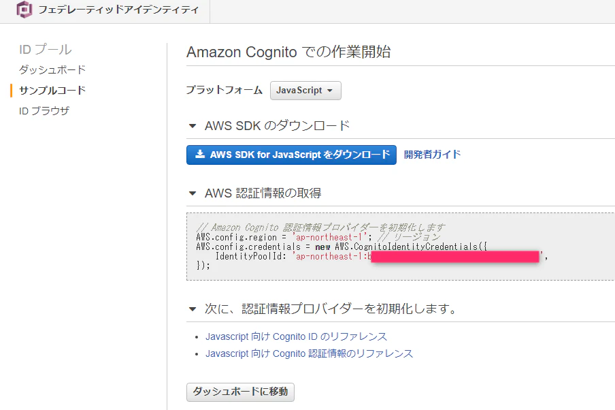615x410 pixels.
Task: Collapse the AWS 認証情報の取得 section
Action: (x=192, y=193)
